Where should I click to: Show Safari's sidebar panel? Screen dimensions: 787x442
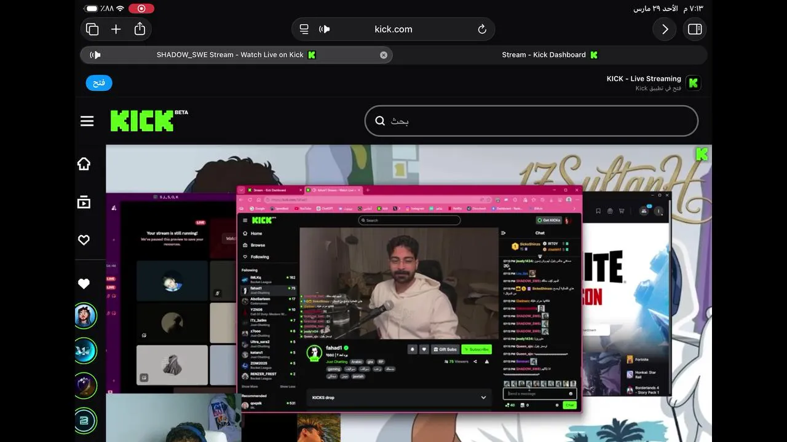point(695,29)
